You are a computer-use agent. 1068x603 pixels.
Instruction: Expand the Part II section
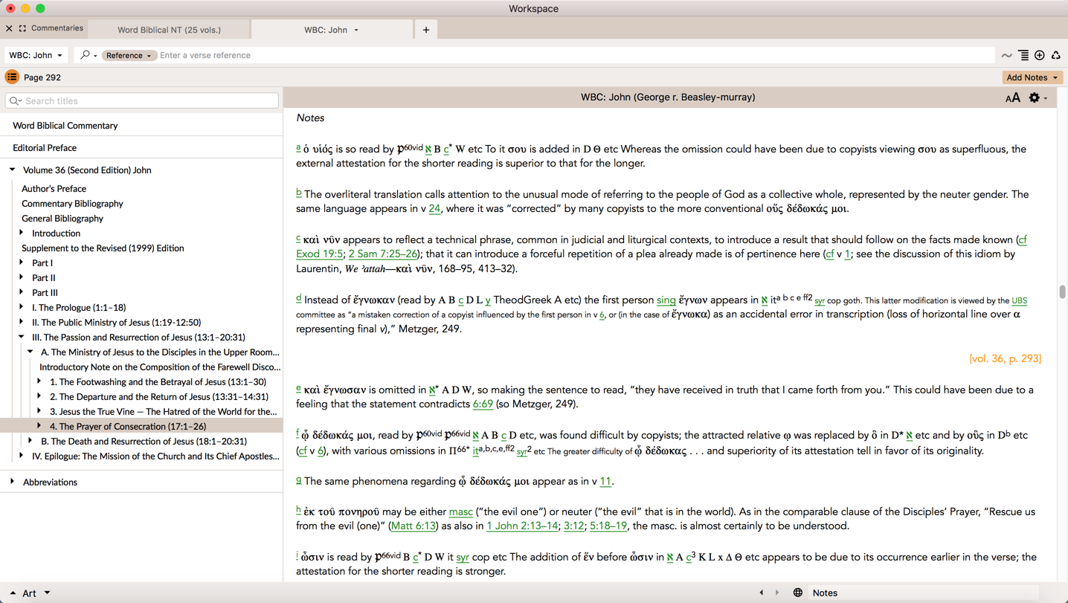(x=22, y=277)
